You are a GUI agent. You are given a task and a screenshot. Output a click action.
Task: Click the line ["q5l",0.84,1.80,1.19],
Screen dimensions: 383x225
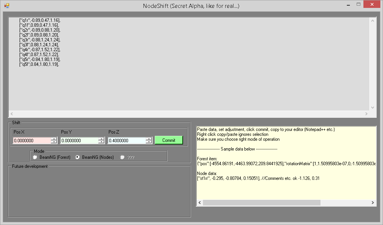pyautogui.click(x=39, y=64)
